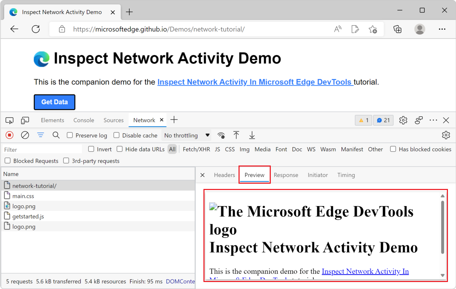Click the preview pane scrollbar
456x289 pixels.
tap(443, 227)
